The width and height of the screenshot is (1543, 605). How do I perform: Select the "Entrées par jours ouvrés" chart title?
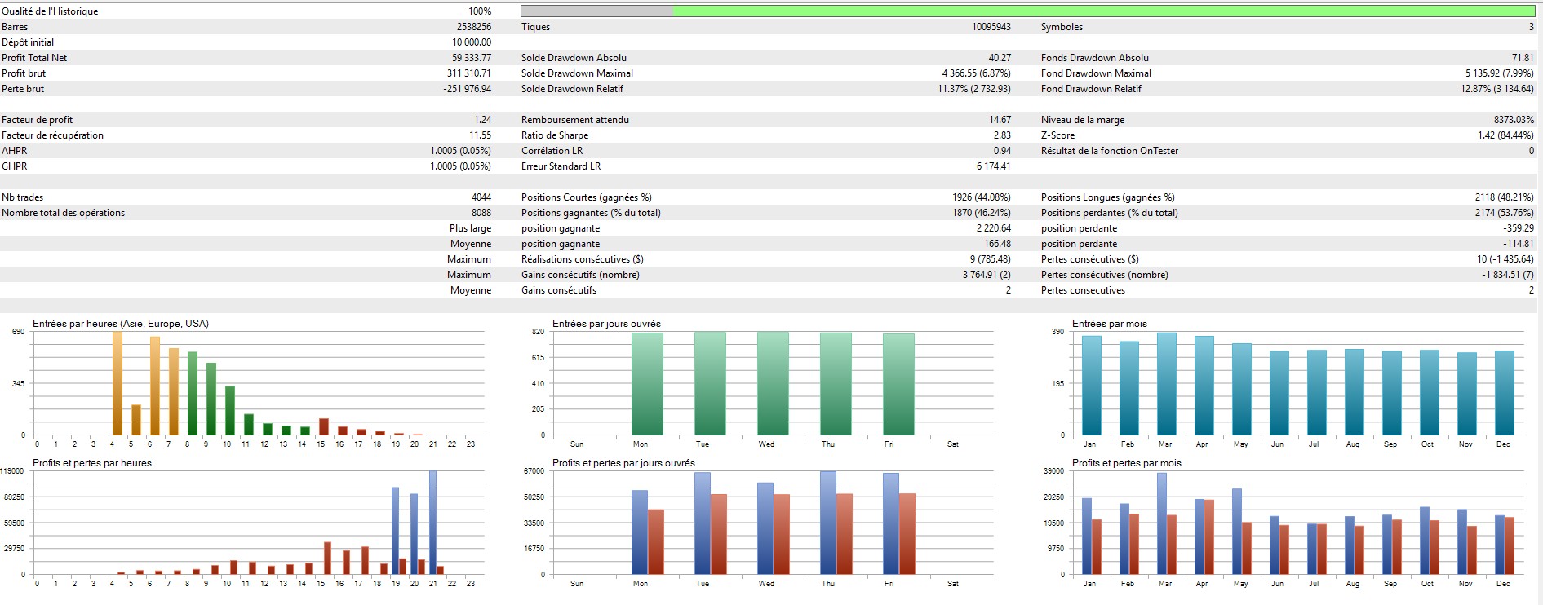coord(606,324)
